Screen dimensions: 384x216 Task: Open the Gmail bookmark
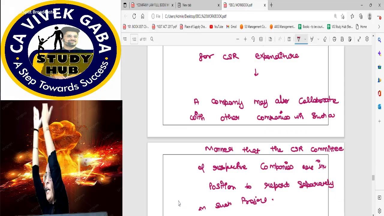tap(231, 27)
